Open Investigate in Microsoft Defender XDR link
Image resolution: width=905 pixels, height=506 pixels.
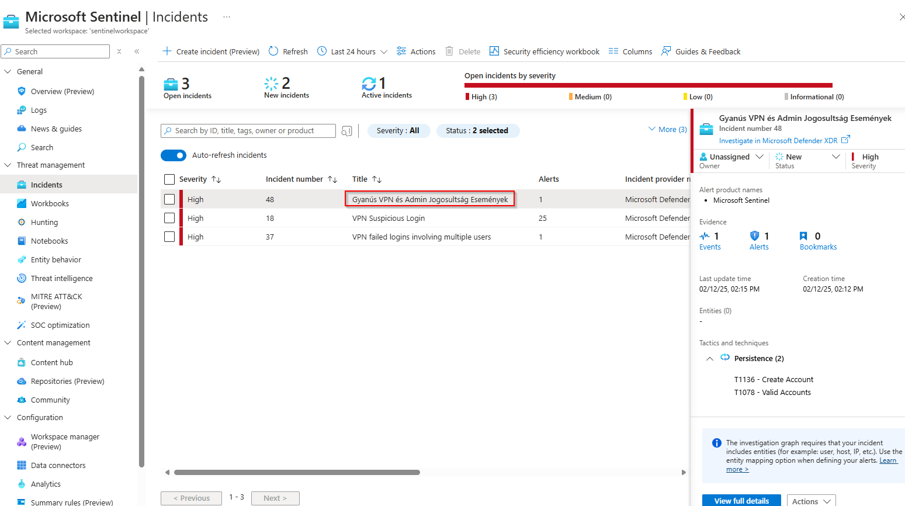click(778, 141)
